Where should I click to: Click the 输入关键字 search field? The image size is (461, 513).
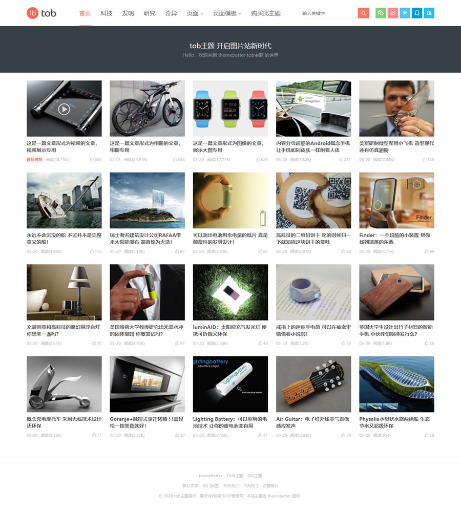point(328,13)
